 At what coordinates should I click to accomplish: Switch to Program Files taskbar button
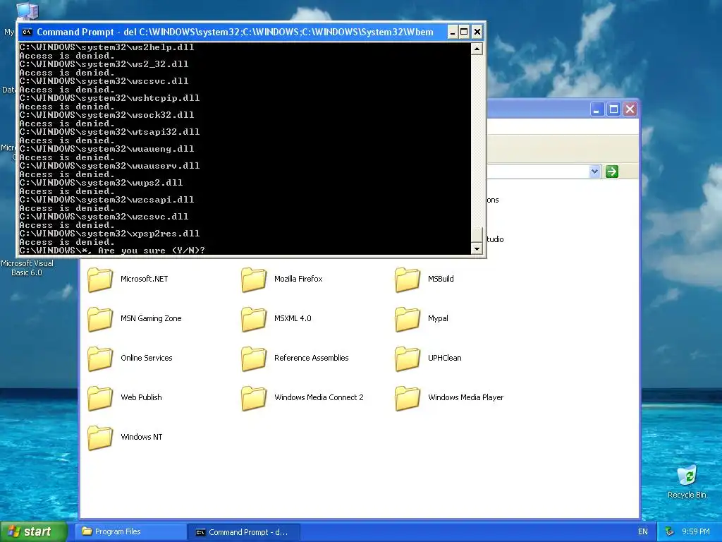[x=130, y=532]
